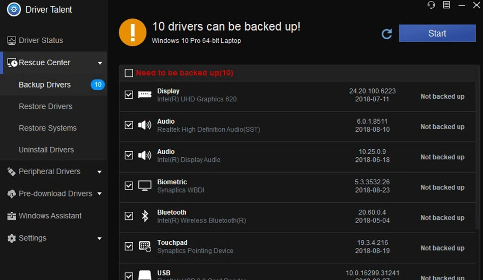Click Intel(R) Wireless Bluetooth(R) text

[x=201, y=220]
